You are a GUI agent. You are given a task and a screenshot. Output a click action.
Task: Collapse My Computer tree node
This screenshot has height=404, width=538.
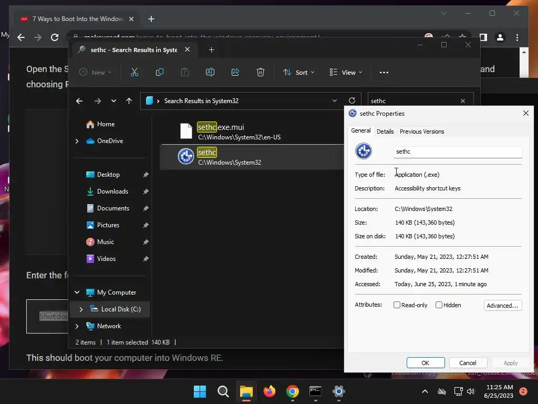point(77,292)
